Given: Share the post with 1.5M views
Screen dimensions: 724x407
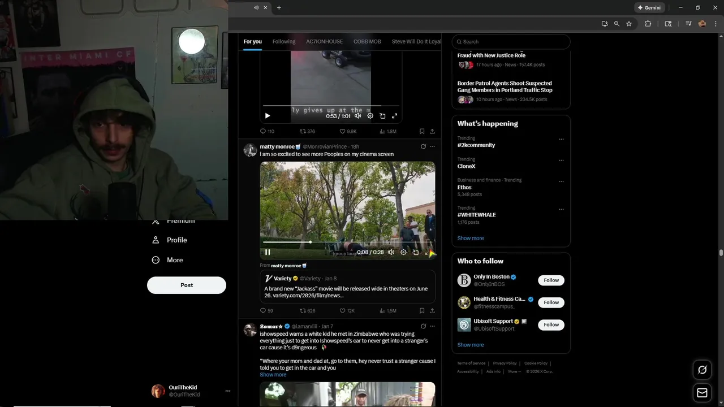Looking at the screenshot, I should tap(432, 310).
